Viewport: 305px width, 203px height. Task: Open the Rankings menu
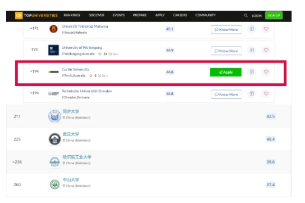tap(72, 15)
